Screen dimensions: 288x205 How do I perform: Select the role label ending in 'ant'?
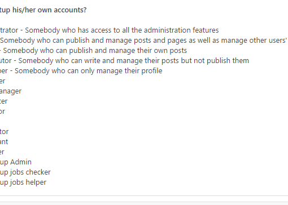coord(4,142)
